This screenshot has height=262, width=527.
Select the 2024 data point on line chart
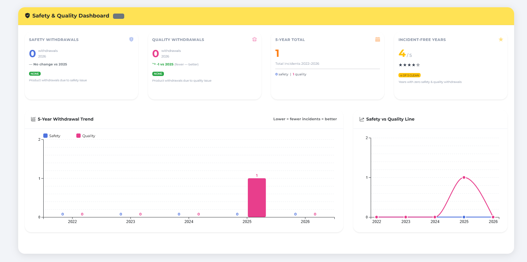click(x=435, y=217)
